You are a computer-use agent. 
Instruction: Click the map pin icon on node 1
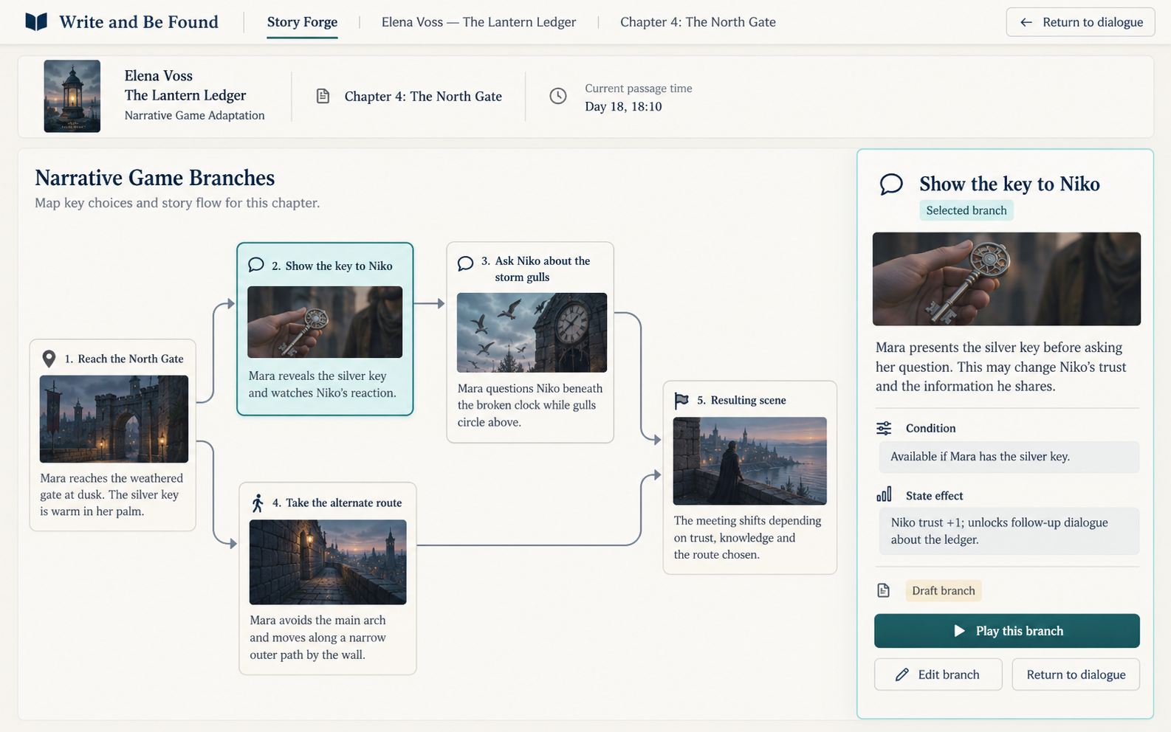point(49,359)
